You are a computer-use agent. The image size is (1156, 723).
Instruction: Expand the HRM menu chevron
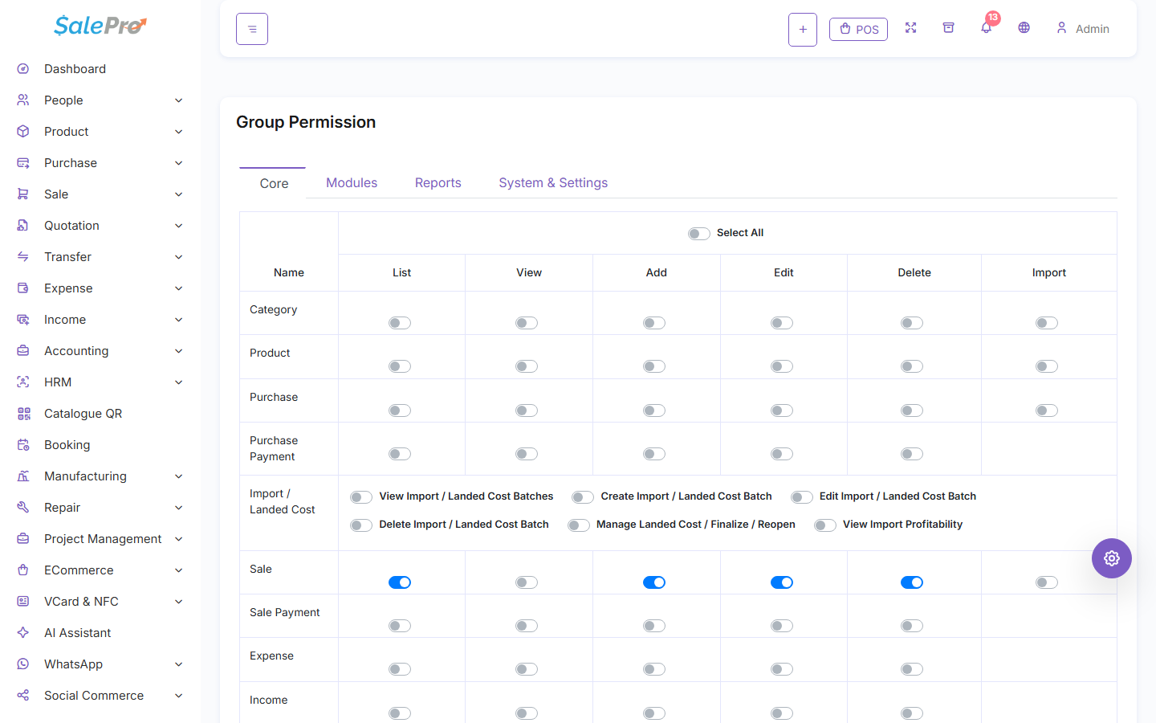179,382
